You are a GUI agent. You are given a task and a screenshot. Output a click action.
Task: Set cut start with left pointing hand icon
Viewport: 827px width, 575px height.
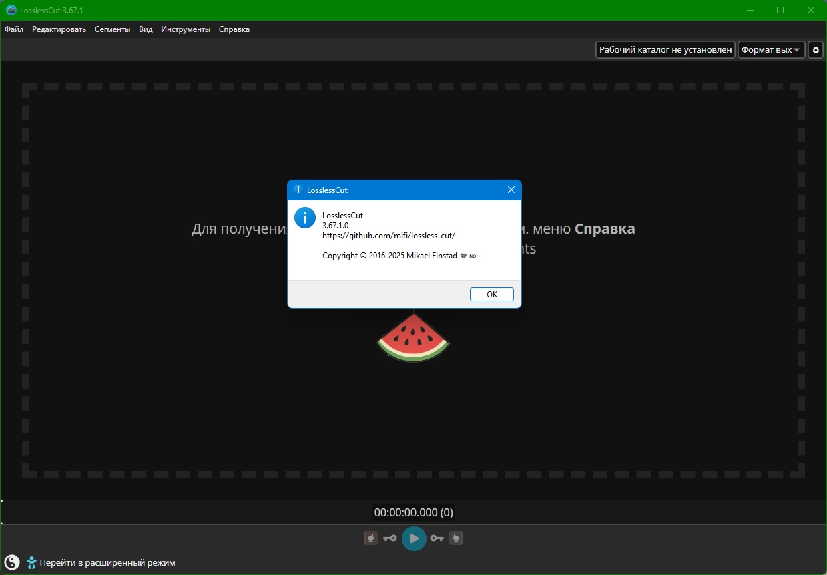pos(371,538)
